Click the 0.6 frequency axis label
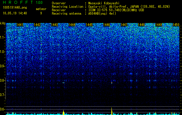The height and width of the screenshot is (115, 182). point(2,109)
